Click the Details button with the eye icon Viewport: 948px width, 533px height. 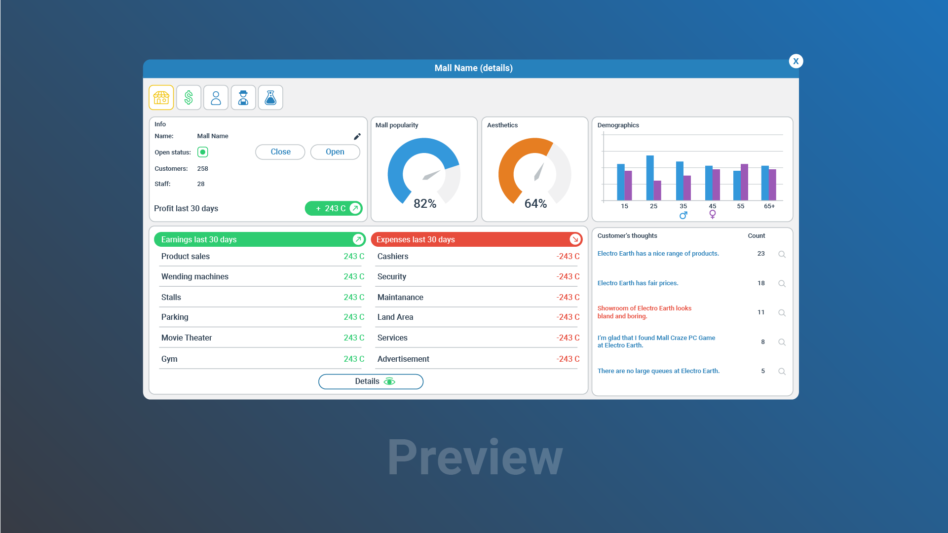tap(371, 381)
